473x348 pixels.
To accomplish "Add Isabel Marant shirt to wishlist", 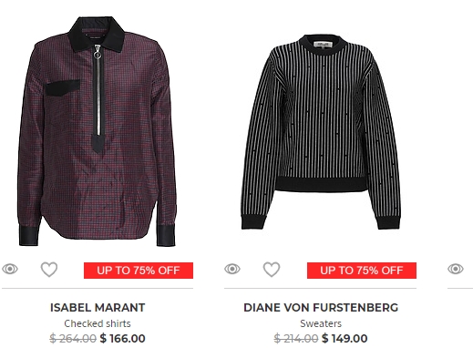I will [49, 270].
